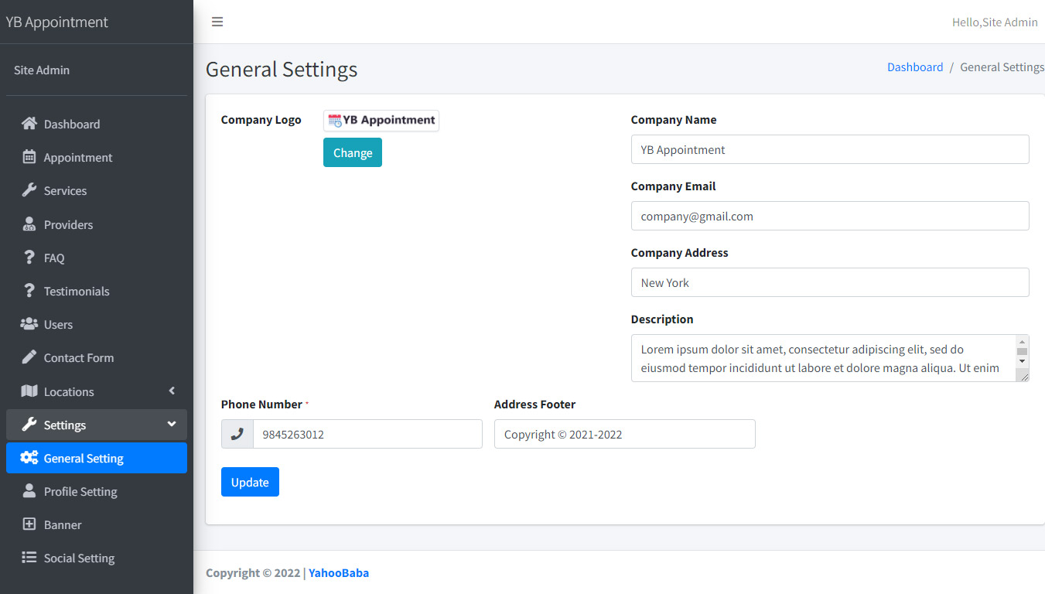
Task: Open the FAQ menu item
Action: (54, 258)
